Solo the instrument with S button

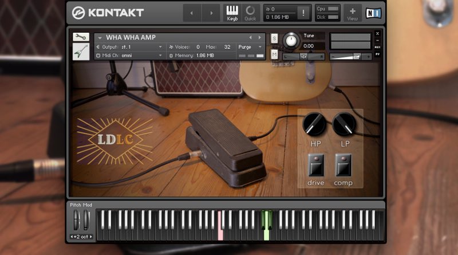(x=274, y=38)
